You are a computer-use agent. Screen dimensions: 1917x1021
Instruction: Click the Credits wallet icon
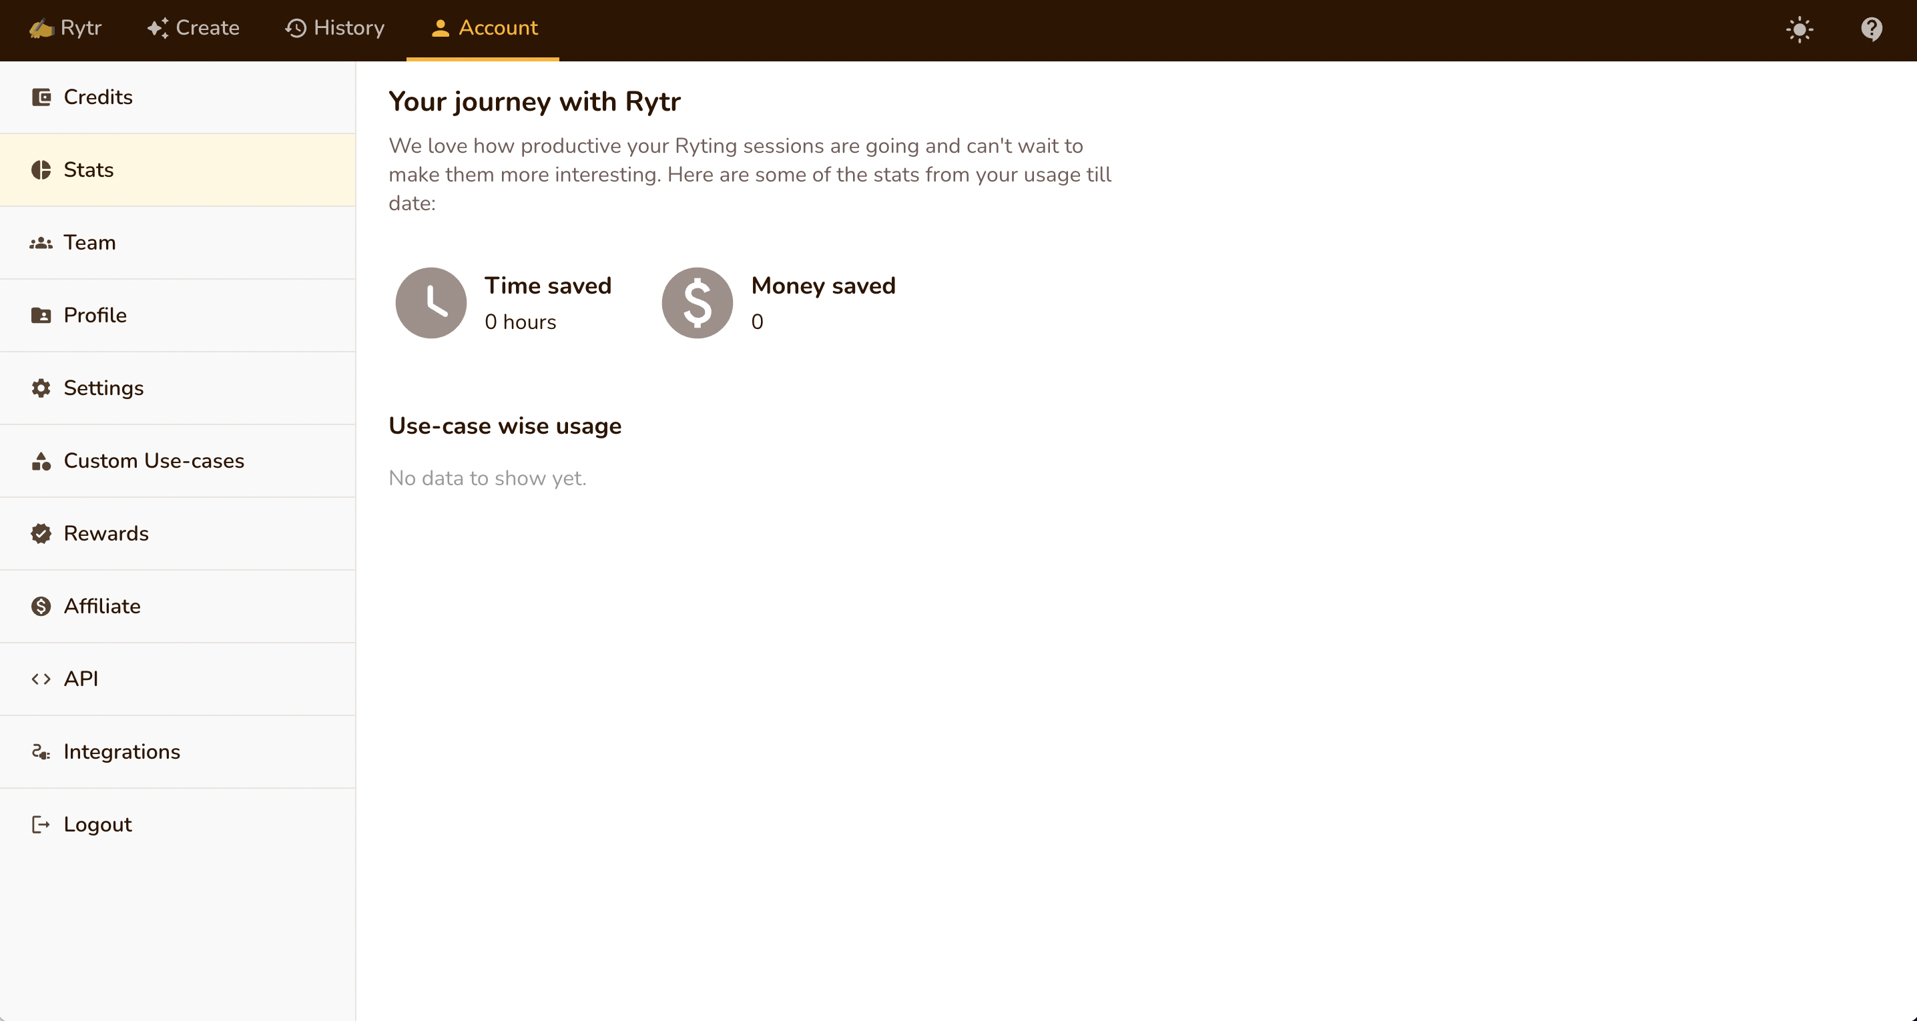pos(41,97)
